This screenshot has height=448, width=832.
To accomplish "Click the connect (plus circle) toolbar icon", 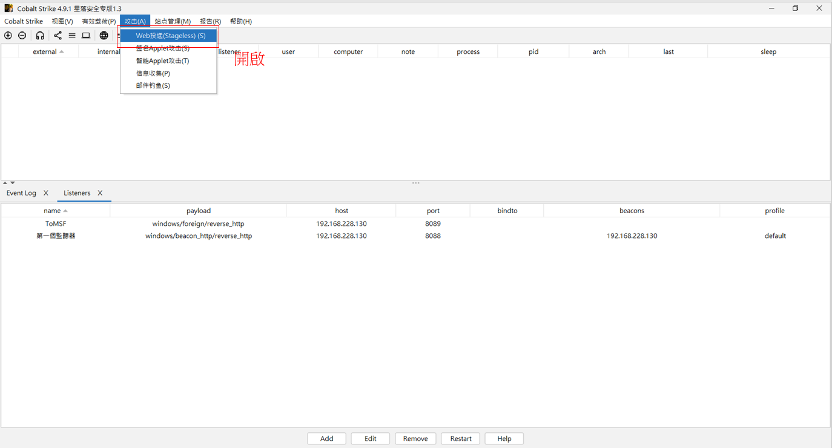I will [x=8, y=36].
